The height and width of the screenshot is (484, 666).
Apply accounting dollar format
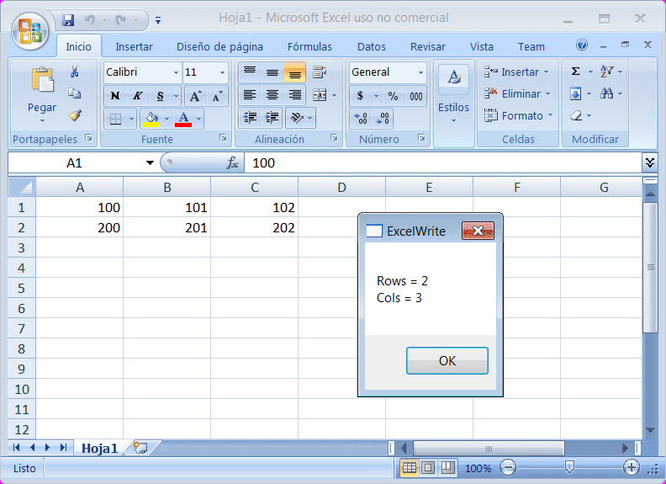pyautogui.click(x=360, y=96)
